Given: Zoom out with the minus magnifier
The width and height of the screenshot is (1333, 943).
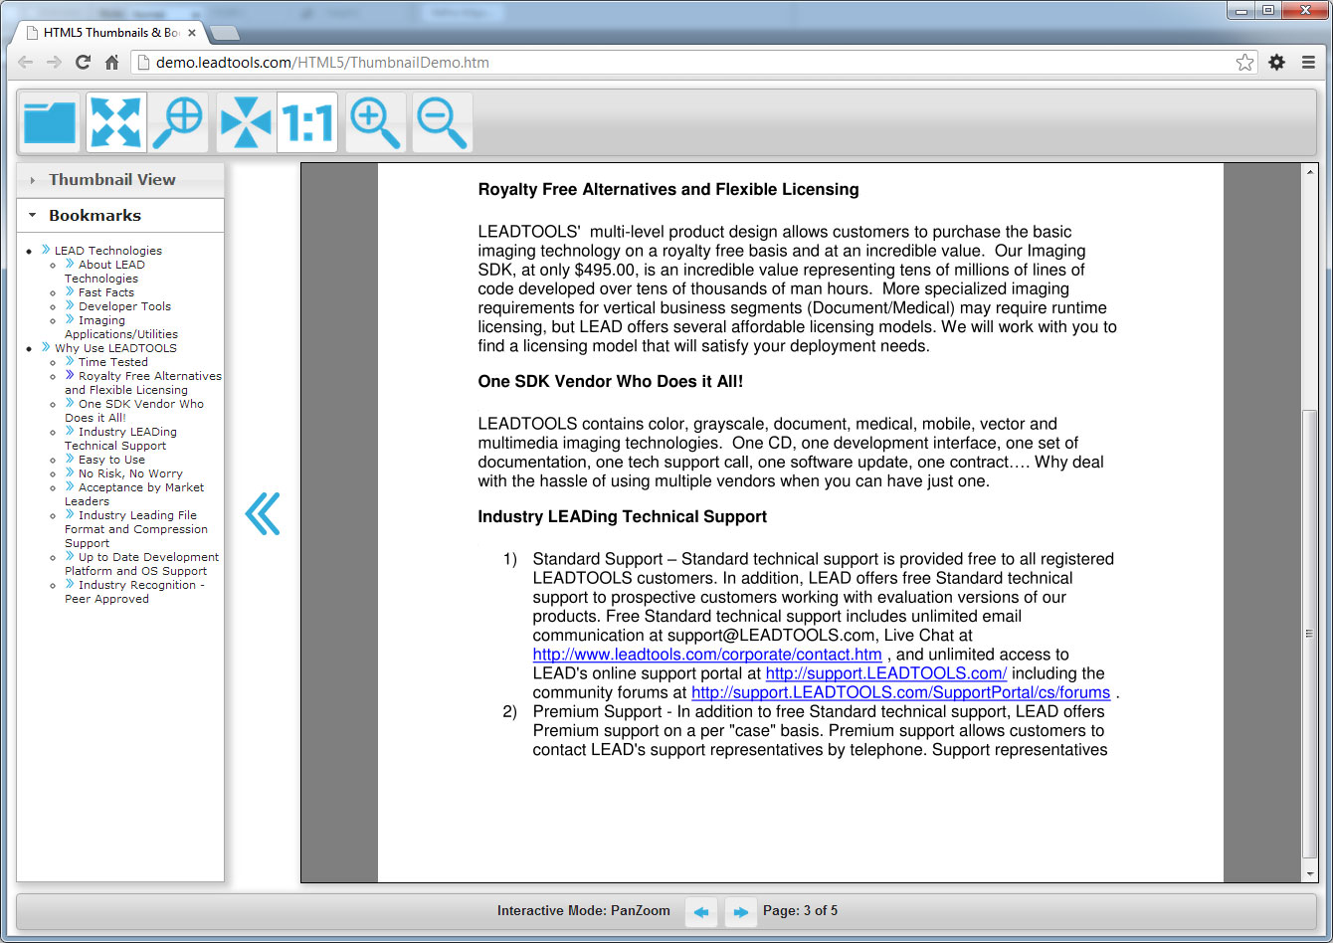Looking at the screenshot, I should [x=443, y=122].
